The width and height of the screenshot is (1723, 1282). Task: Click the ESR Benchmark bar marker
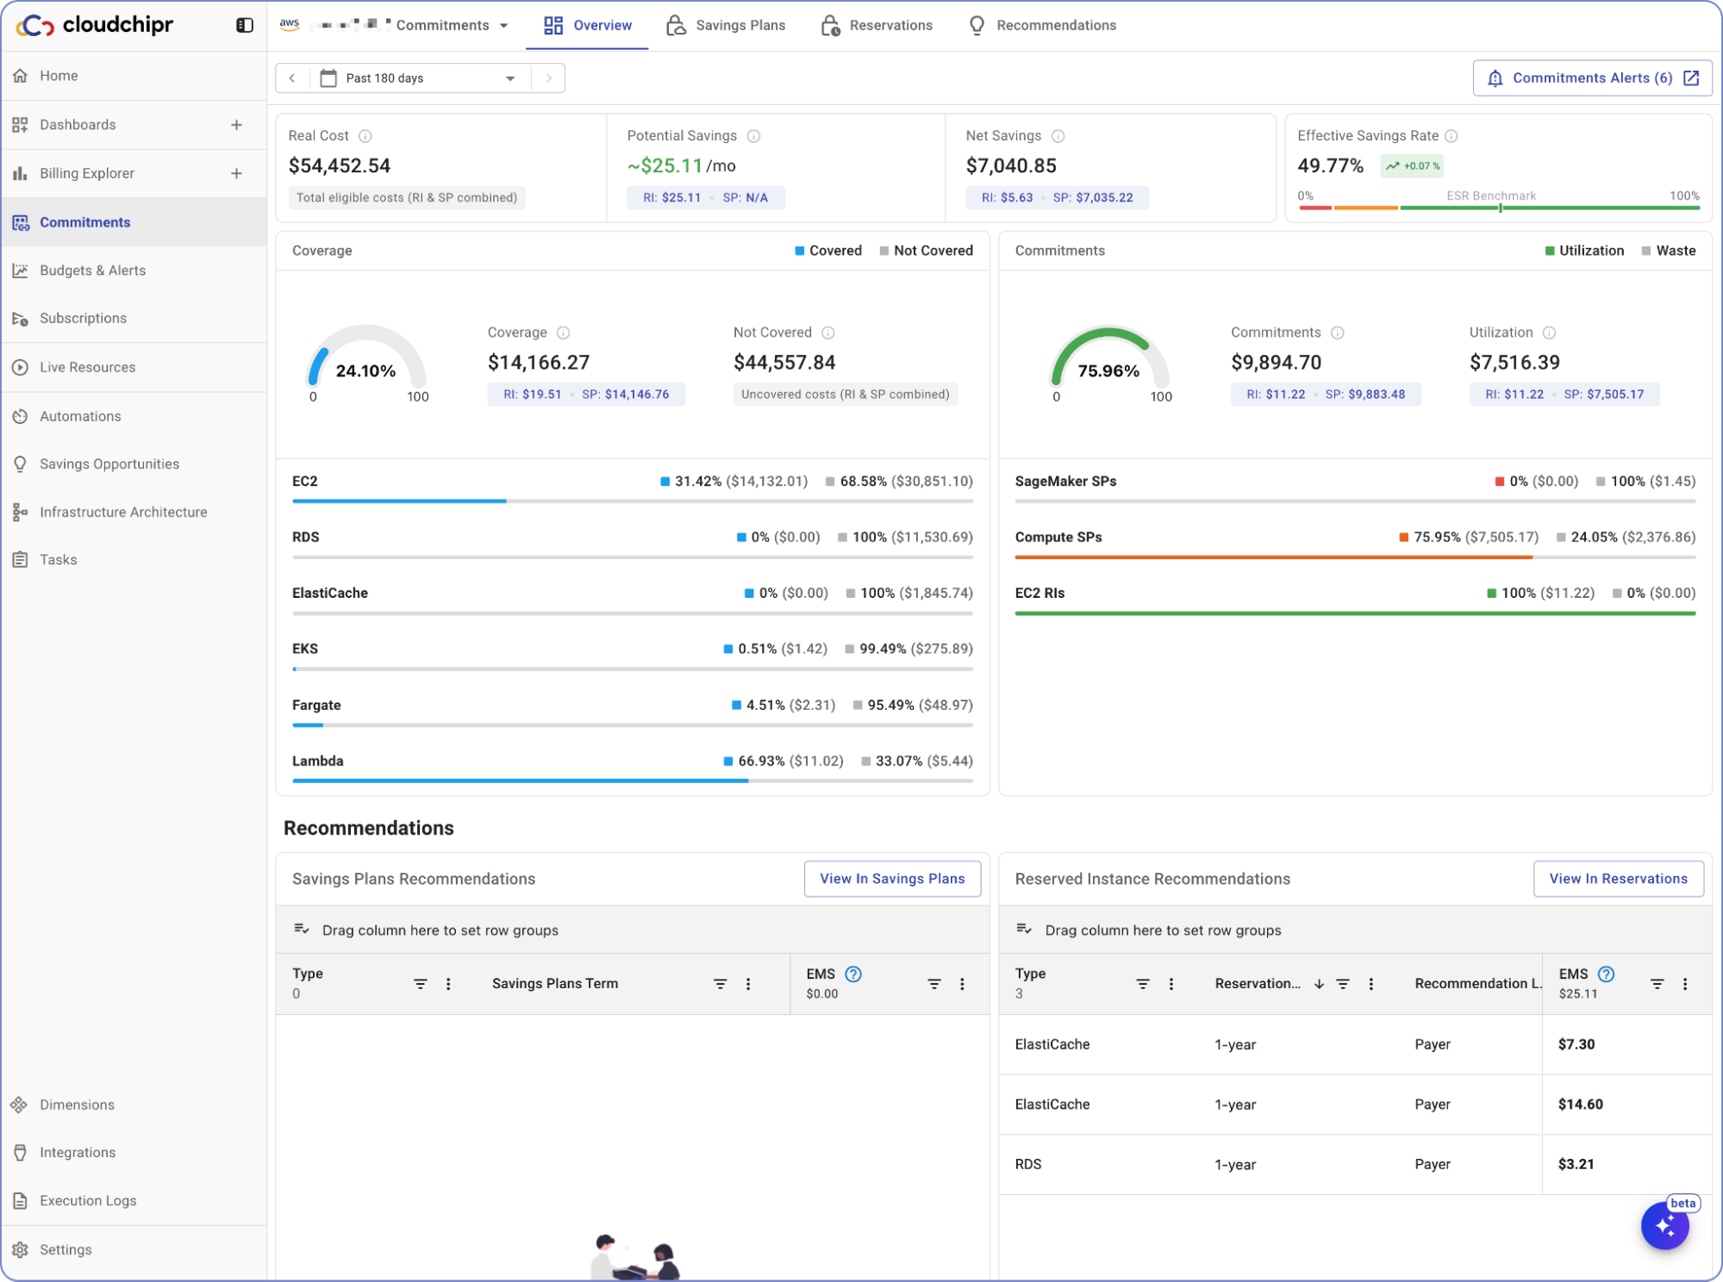[1501, 208]
